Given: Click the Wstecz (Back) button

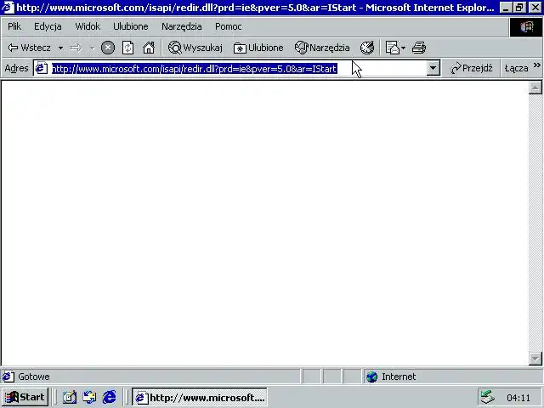Looking at the screenshot, I should pyautogui.click(x=29, y=48).
